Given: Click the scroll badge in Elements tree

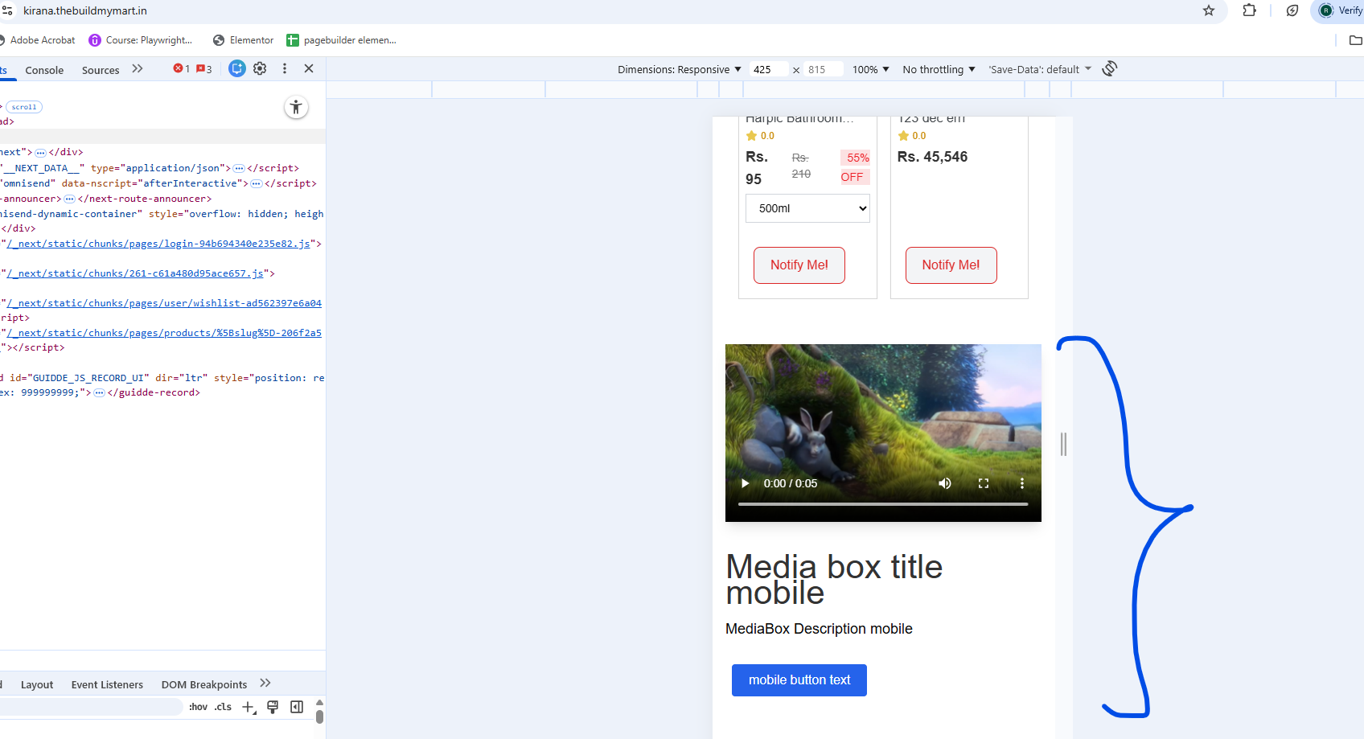Looking at the screenshot, I should click(24, 107).
